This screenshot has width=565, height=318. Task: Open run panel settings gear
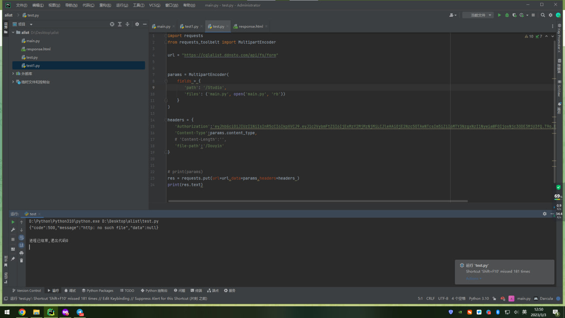[544, 214]
